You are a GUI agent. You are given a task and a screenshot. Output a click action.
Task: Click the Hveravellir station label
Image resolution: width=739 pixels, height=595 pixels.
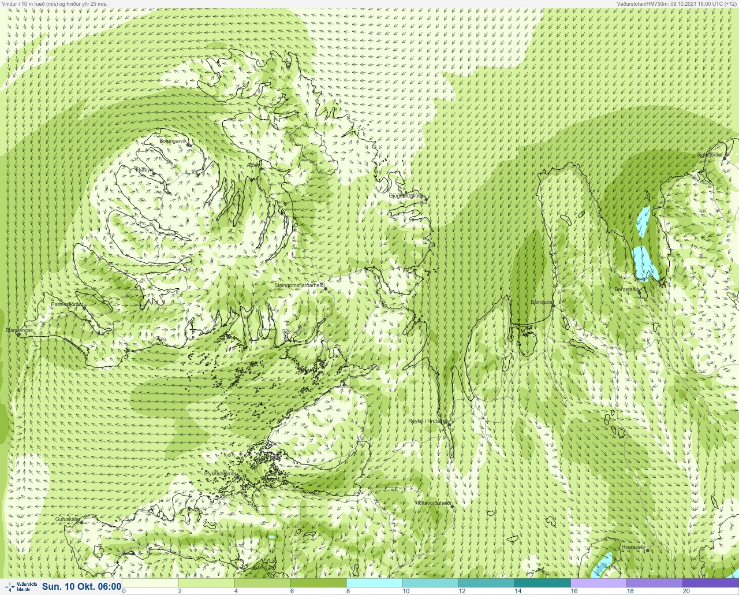(x=633, y=546)
